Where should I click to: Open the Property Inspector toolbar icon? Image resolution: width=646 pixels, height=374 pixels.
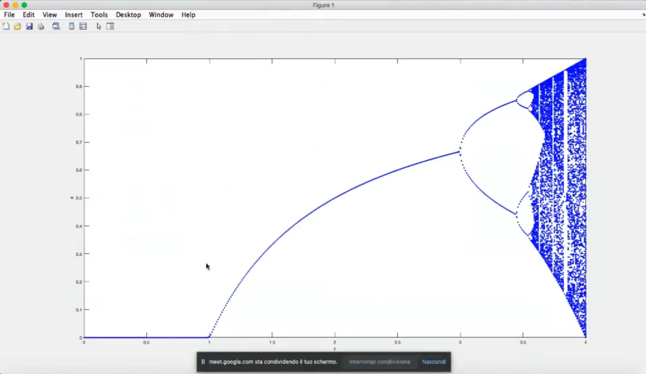pyautogui.click(x=110, y=27)
